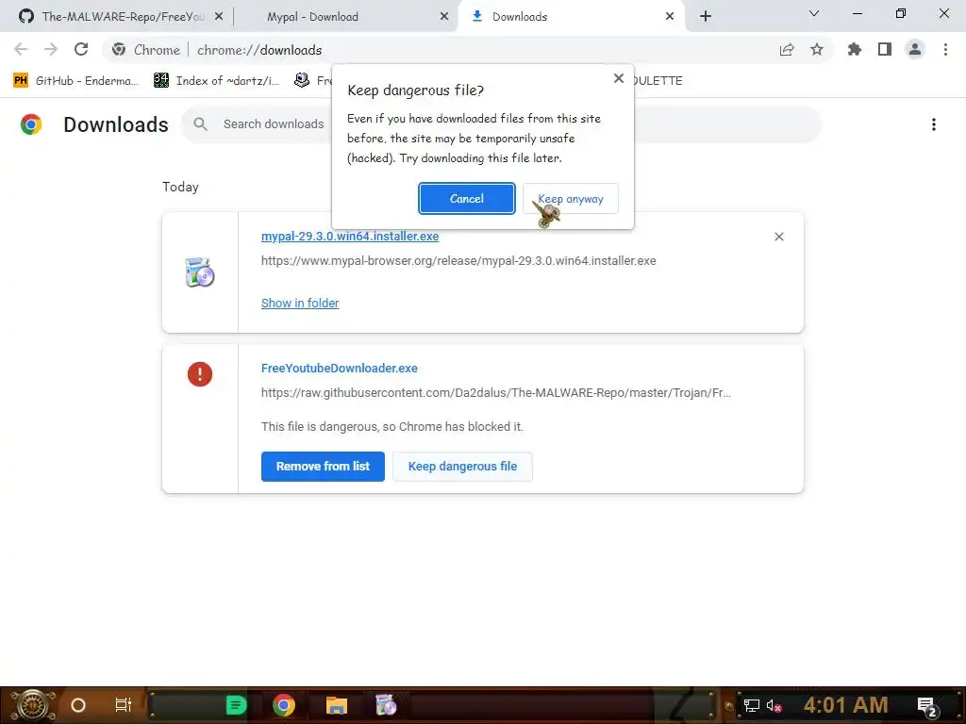Image resolution: width=966 pixels, height=724 pixels.
Task: Close The-MALWARE-Repo tab
Action: pyautogui.click(x=219, y=17)
